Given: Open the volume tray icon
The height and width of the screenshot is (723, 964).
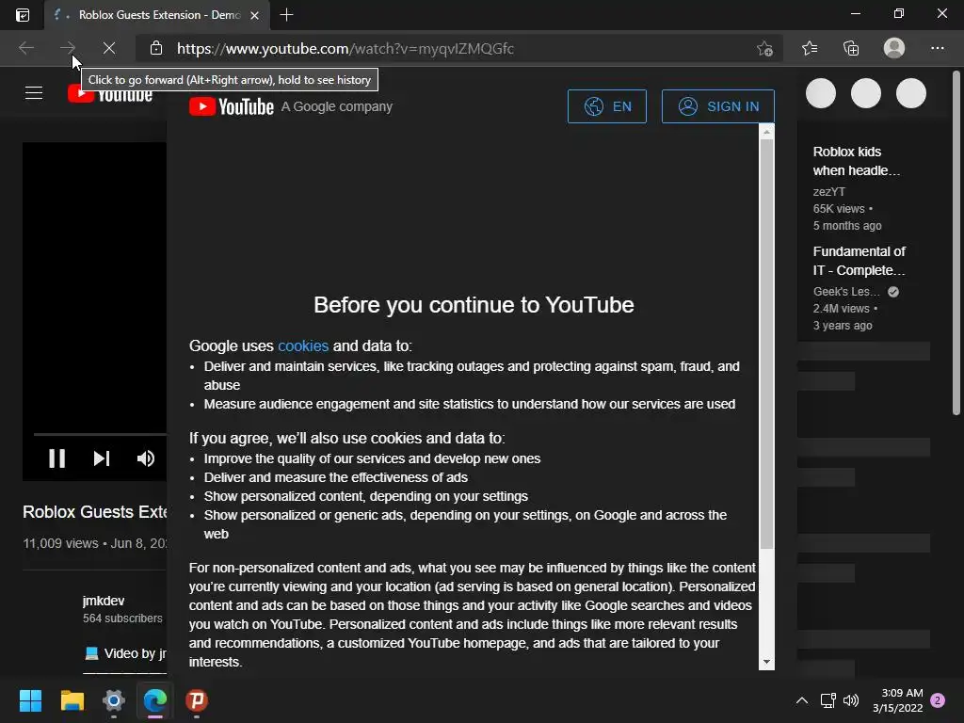Looking at the screenshot, I should pos(851,700).
